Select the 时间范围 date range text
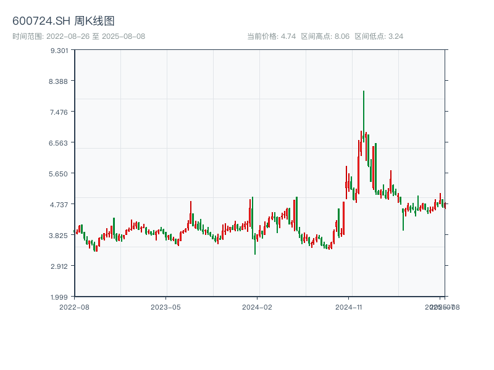The width and height of the screenshot is (494, 370). (x=79, y=36)
